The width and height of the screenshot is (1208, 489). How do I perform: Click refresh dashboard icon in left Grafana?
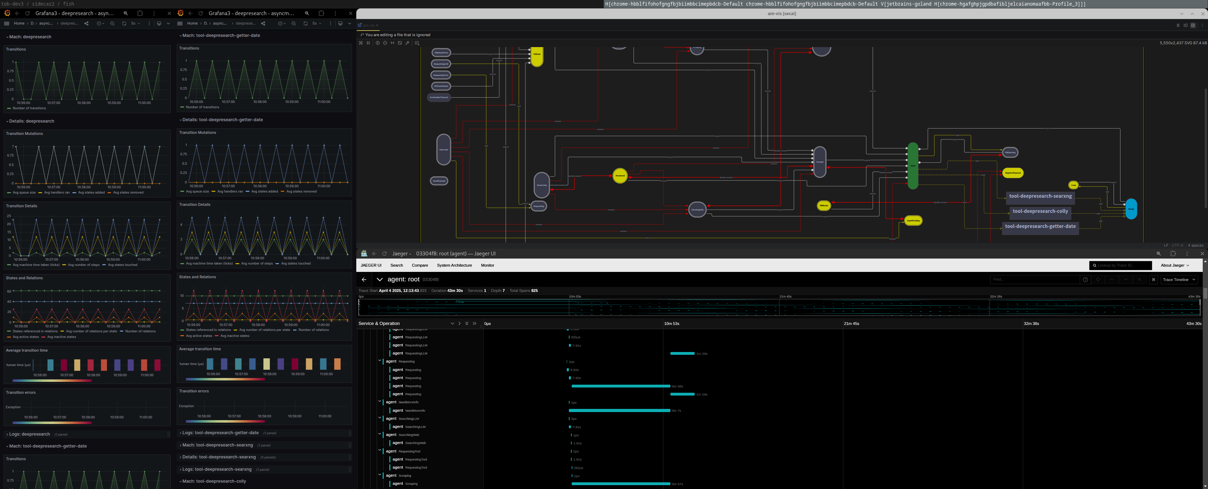[x=124, y=24]
